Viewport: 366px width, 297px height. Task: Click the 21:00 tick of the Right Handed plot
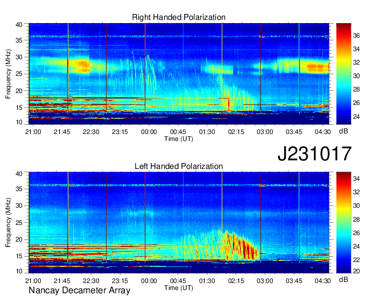pyautogui.click(x=33, y=132)
